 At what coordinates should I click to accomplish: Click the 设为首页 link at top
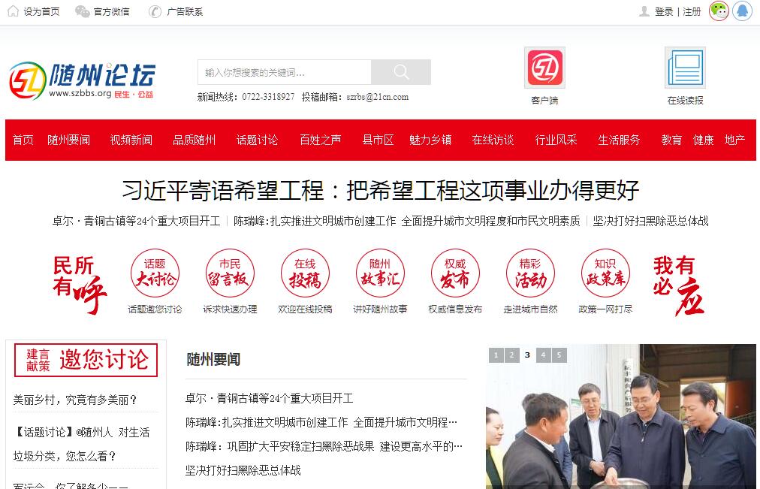pyautogui.click(x=34, y=12)
